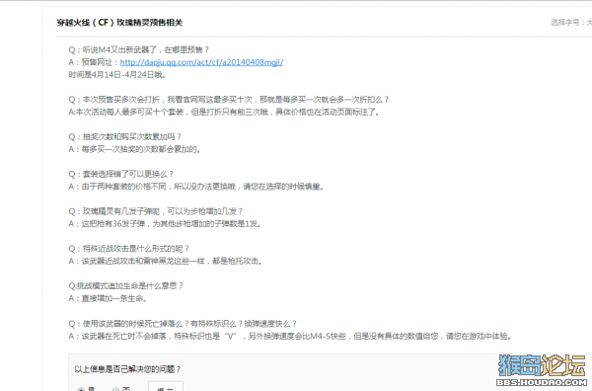Click question 抽奖次数和购买次数累加吗
This screenshot has width=592, height=391.
tap(124, 137)
